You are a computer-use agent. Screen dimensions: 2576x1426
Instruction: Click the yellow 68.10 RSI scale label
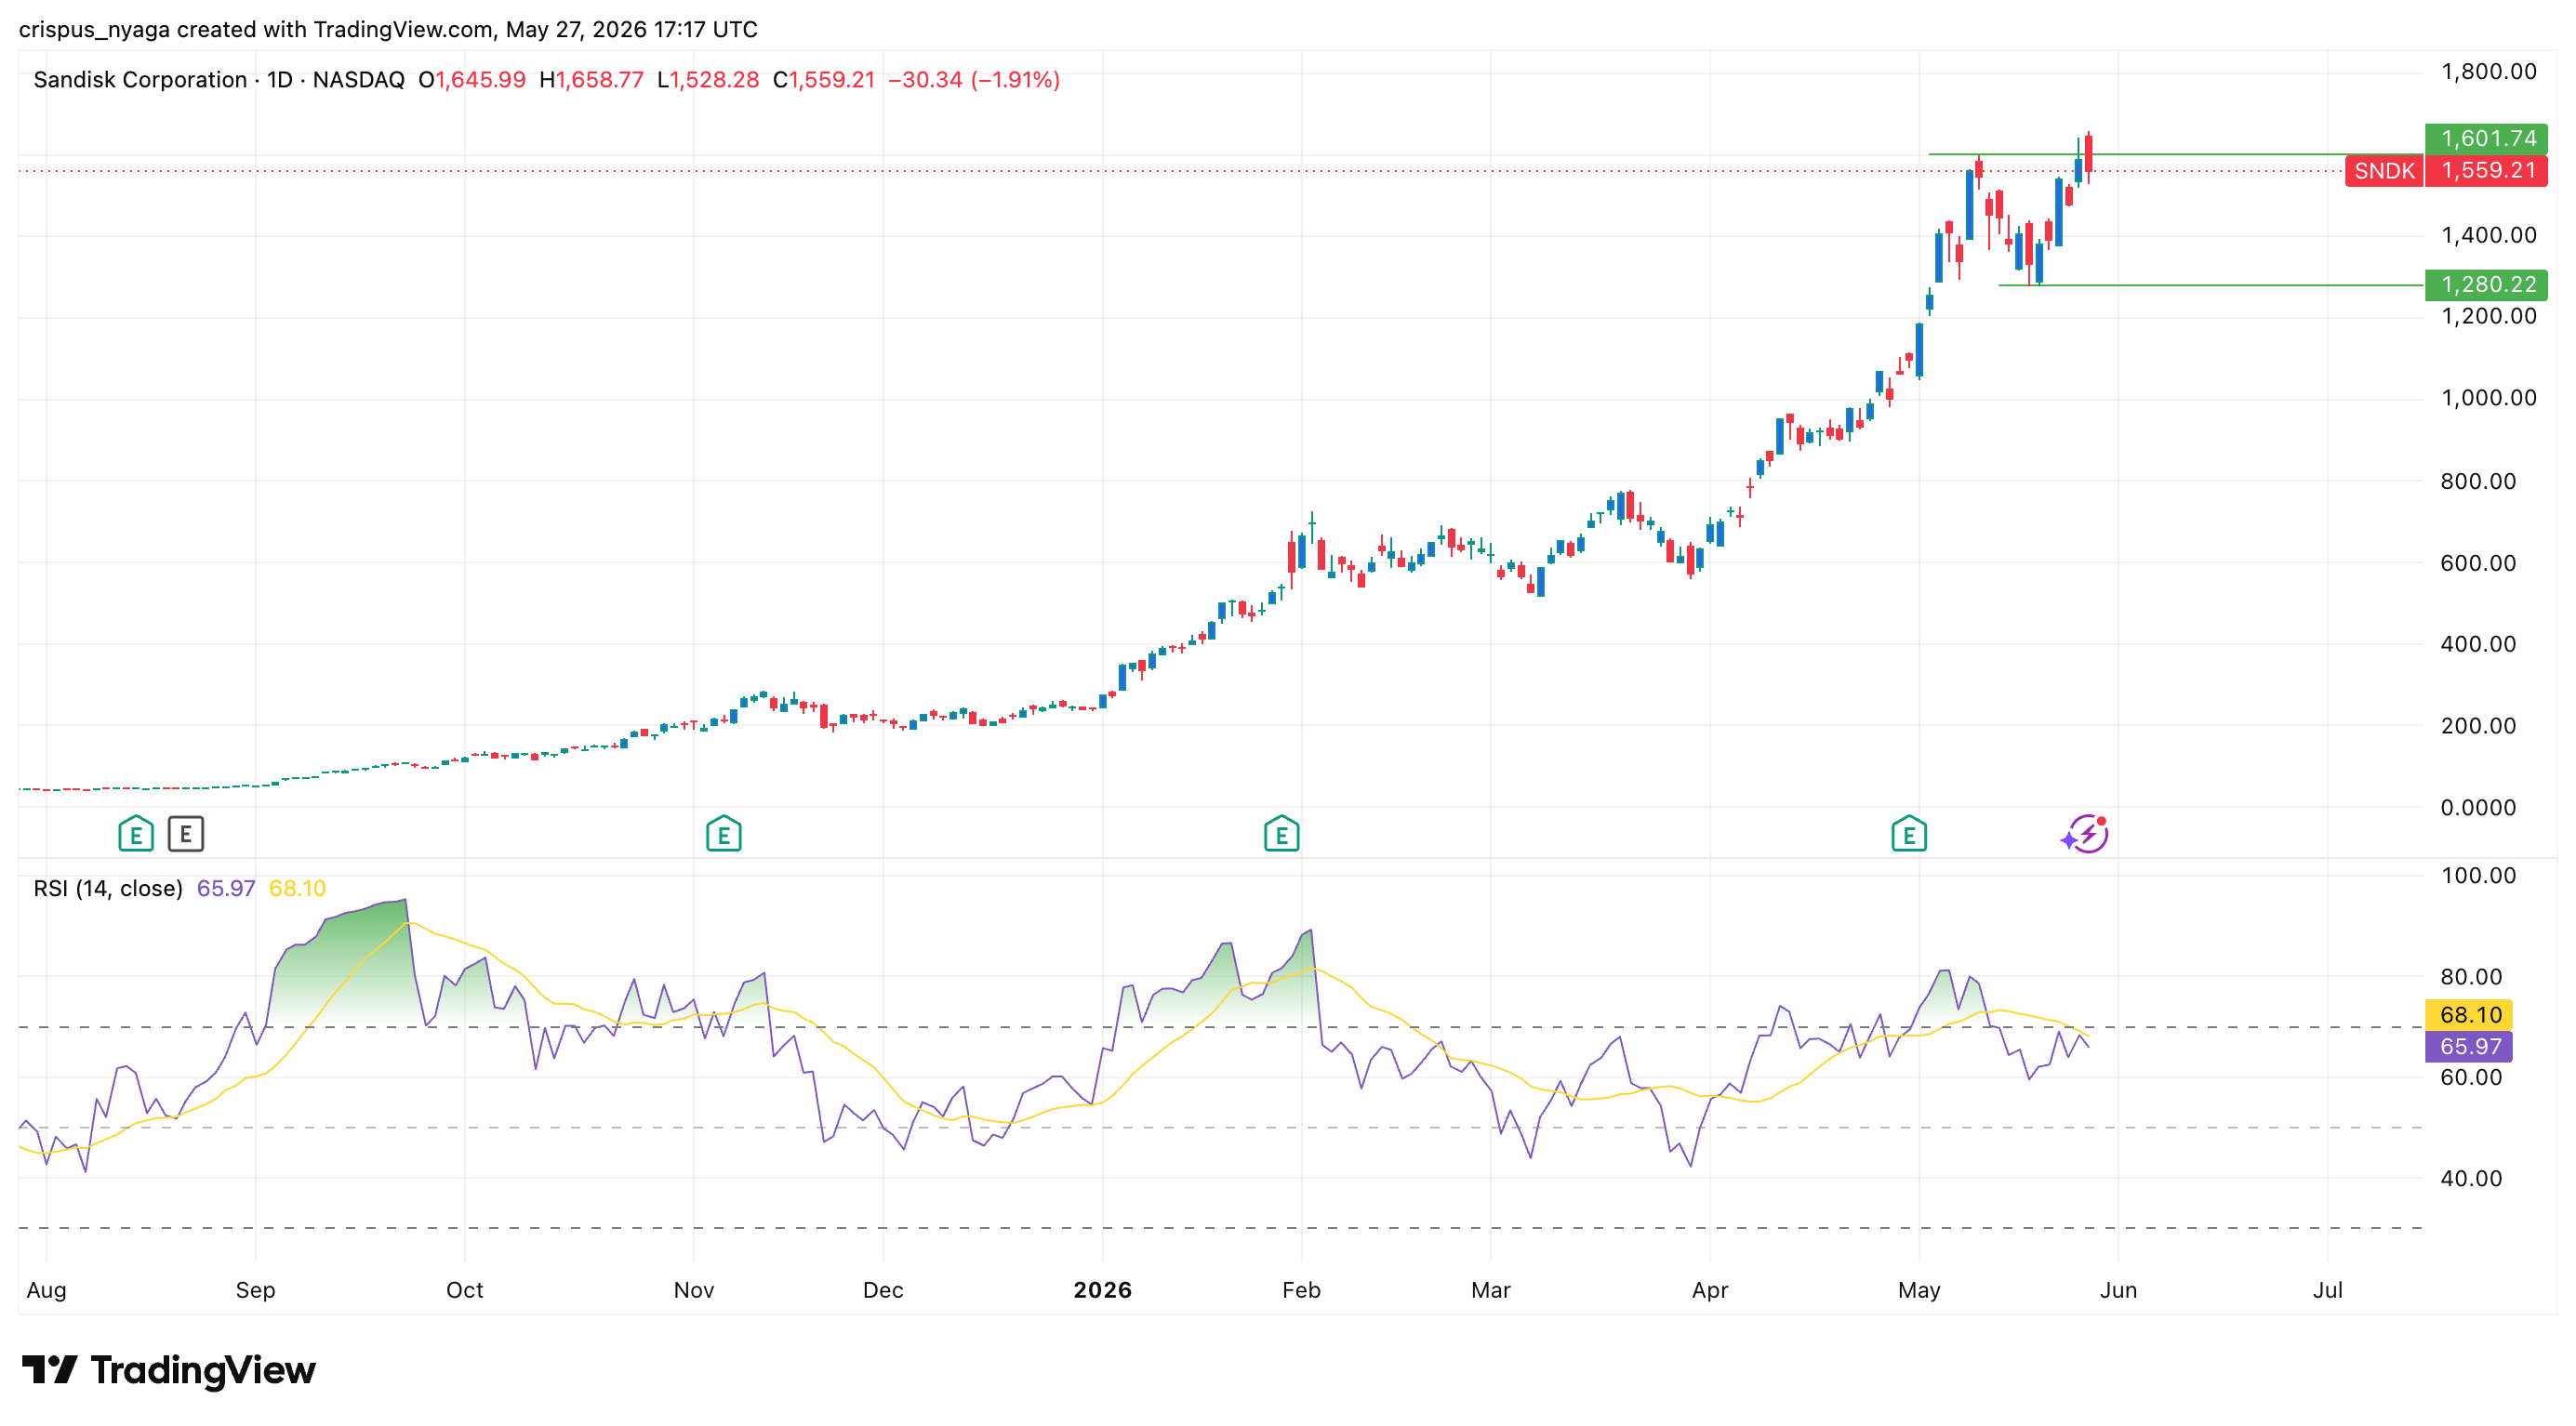click(x=2470, y=1015)
